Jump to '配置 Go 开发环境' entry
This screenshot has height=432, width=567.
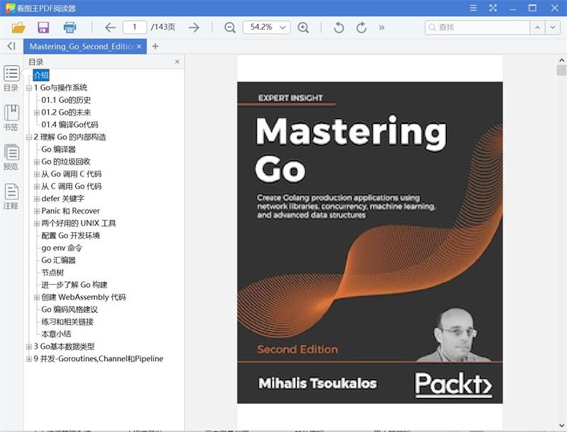[70, 236]
